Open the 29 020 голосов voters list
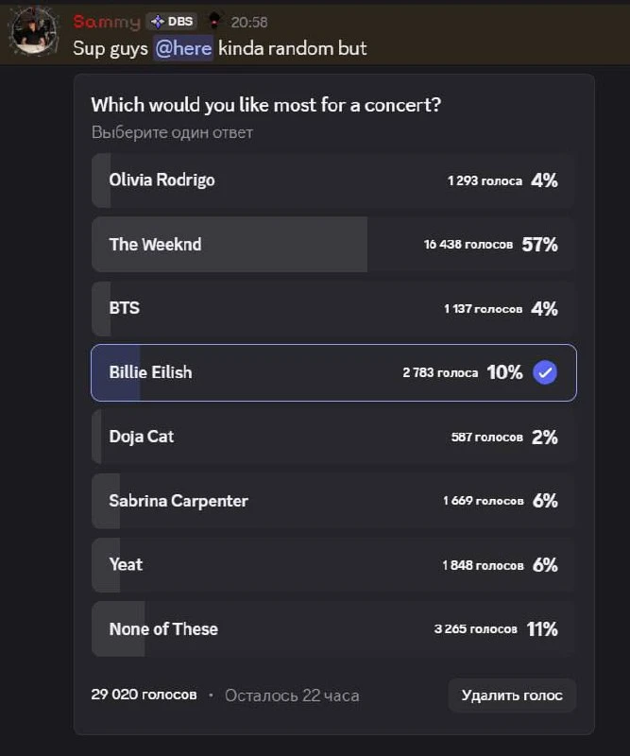The image size is (630, 756). [x=144, y=695]
